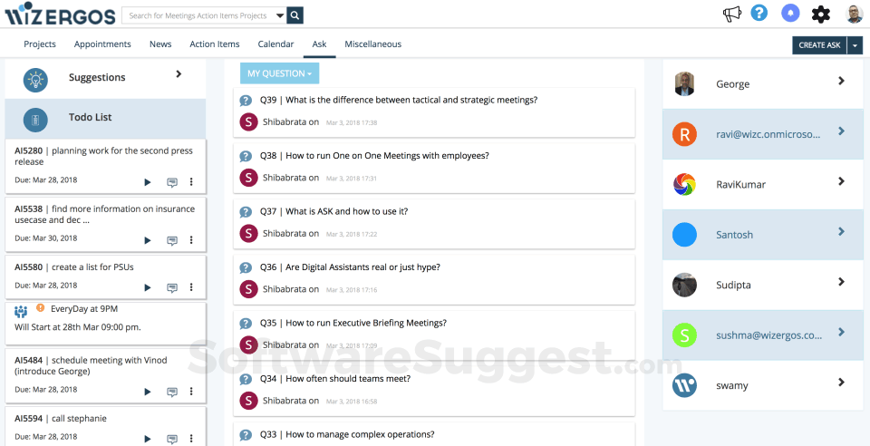This screenshot has height=446, width=870.
Task: Open the notifications bell
Action: click(790, 14)
